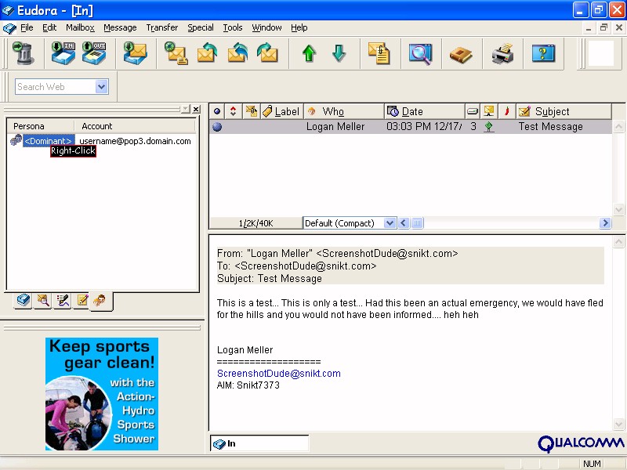Screen dimensions: 627x470
Task: Click the Reply toolbar icon
Action: click(x=207, y=53)
